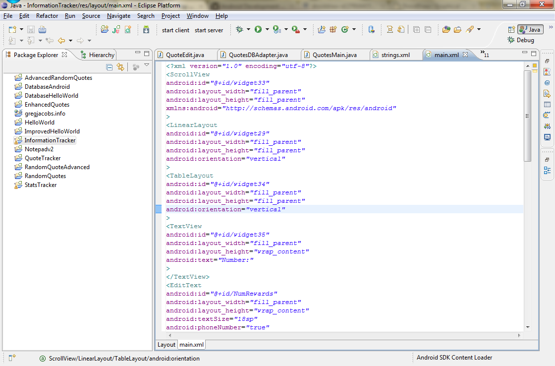
Task: Switch to QuoteEdit.java editor tab
Action: pyautogui.click(x=185, y=55)
